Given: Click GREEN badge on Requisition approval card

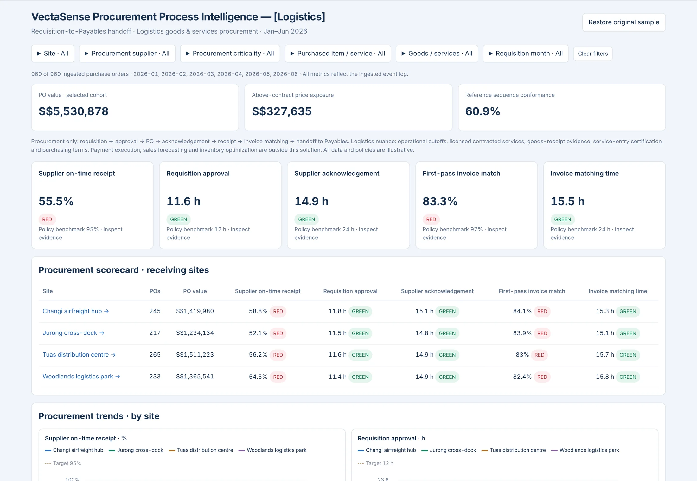Looking at the screenshot, I should click(178, 219).
